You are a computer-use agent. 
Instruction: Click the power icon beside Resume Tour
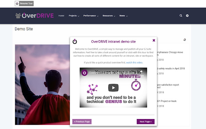pos(17,4)
